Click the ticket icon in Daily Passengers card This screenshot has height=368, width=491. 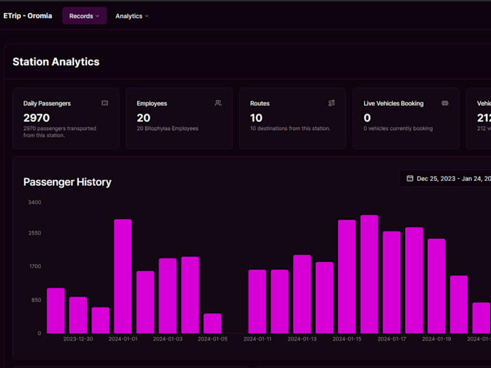(104, 103)
